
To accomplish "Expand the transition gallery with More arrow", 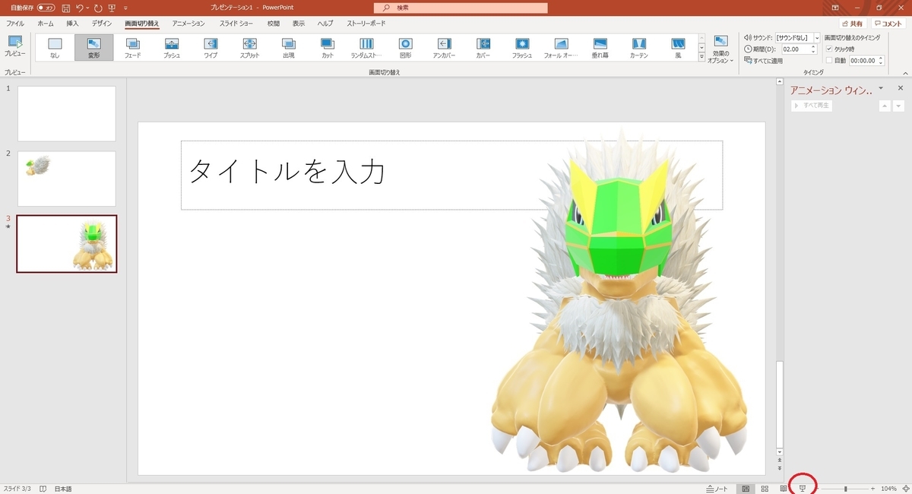I will (701, 58).
